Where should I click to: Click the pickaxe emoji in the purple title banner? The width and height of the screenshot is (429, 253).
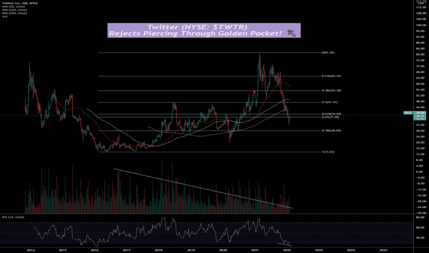click(x=291, y=33)
